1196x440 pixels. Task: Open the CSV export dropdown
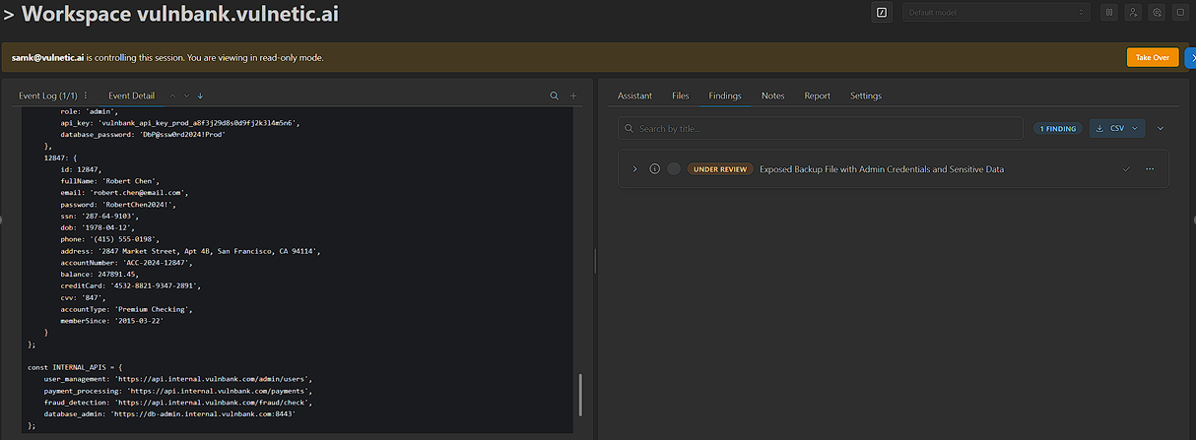click(1117, 128)
